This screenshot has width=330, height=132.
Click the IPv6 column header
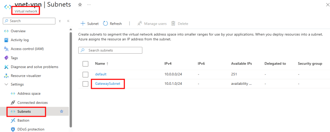(x=201, y=64)
